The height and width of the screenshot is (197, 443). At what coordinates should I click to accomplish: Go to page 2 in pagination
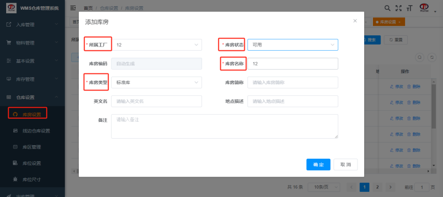tap(377, 187)
